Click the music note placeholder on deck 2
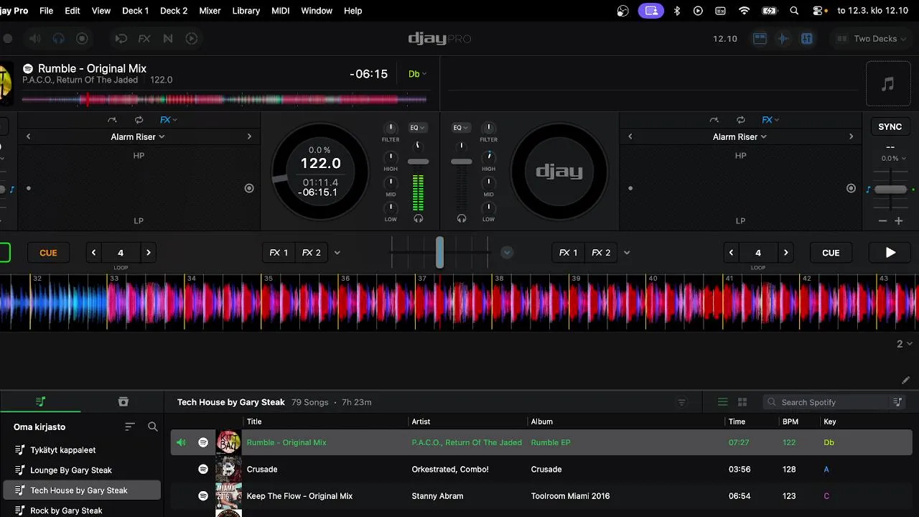This screenshot has height=517, width=919. [x=887, y=84]
